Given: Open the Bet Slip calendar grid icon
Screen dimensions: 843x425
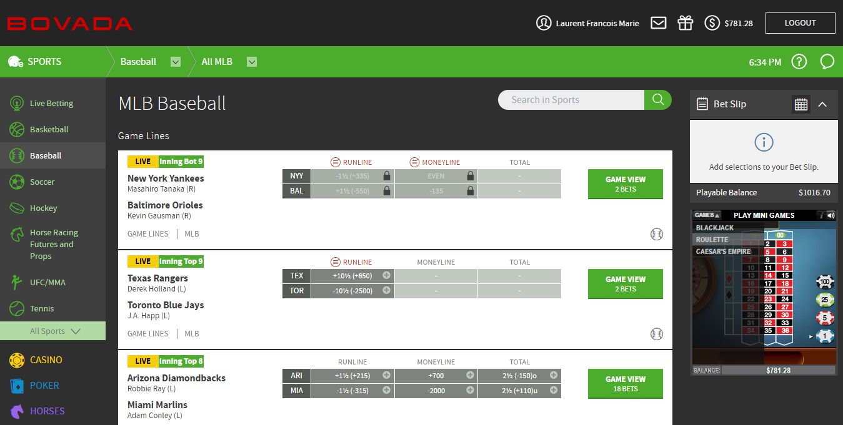Looking at the screenshot, I should point(801,104).
